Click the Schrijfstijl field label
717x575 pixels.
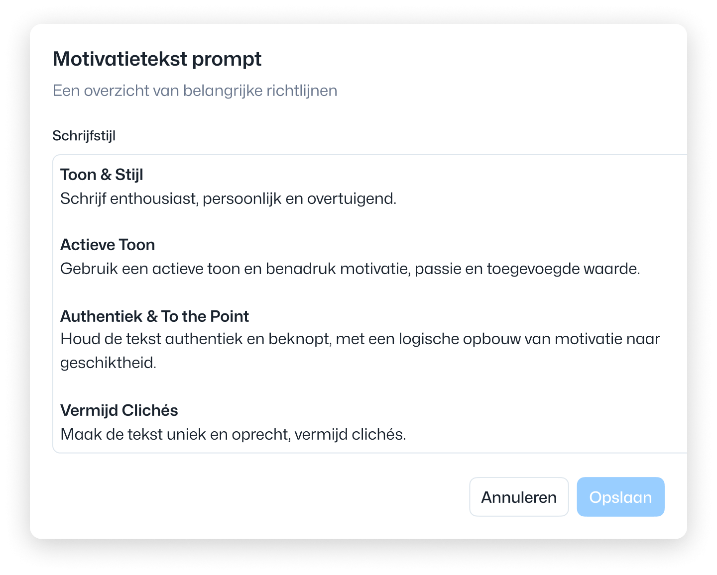point(84,136)
